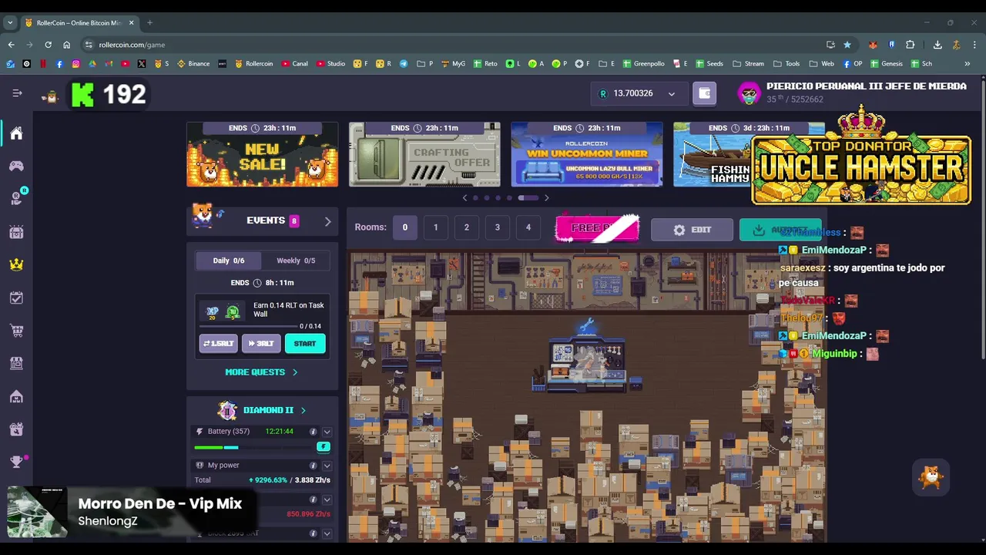
Task: Select the active banner carousel indicator
Action: [x=528, y=198]
